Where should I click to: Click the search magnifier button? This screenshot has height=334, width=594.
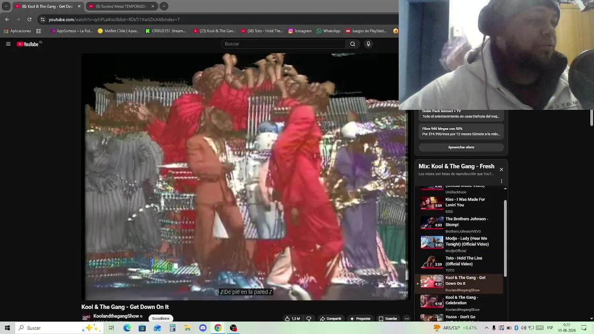[x=353, y=44]
